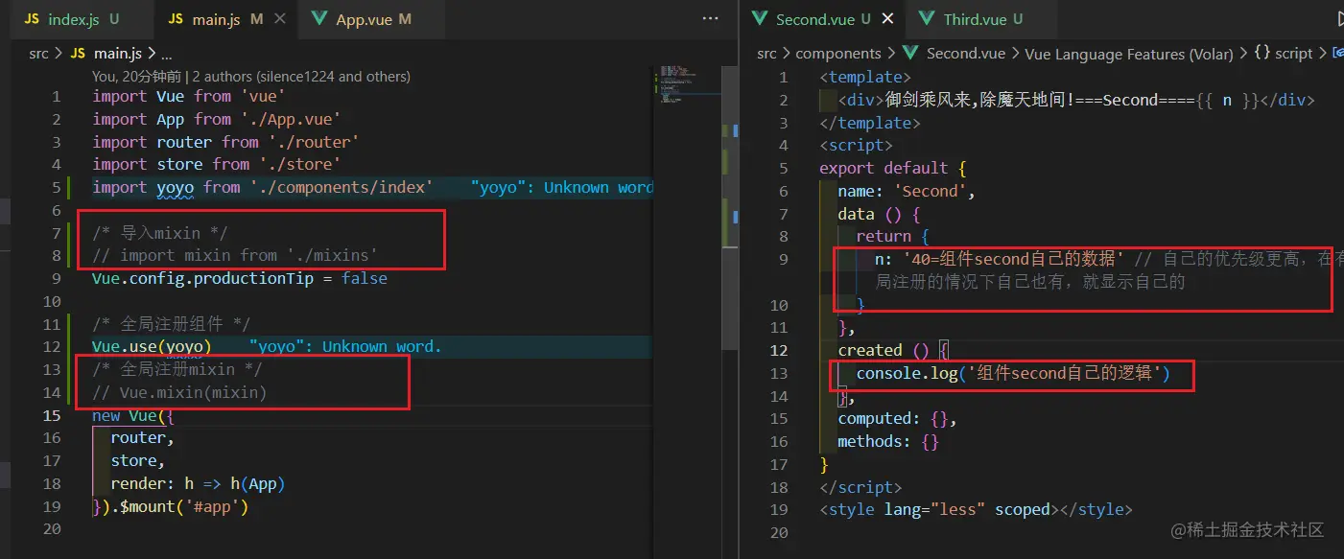Open the src breadcrumb above main.js

pos(38,54)
